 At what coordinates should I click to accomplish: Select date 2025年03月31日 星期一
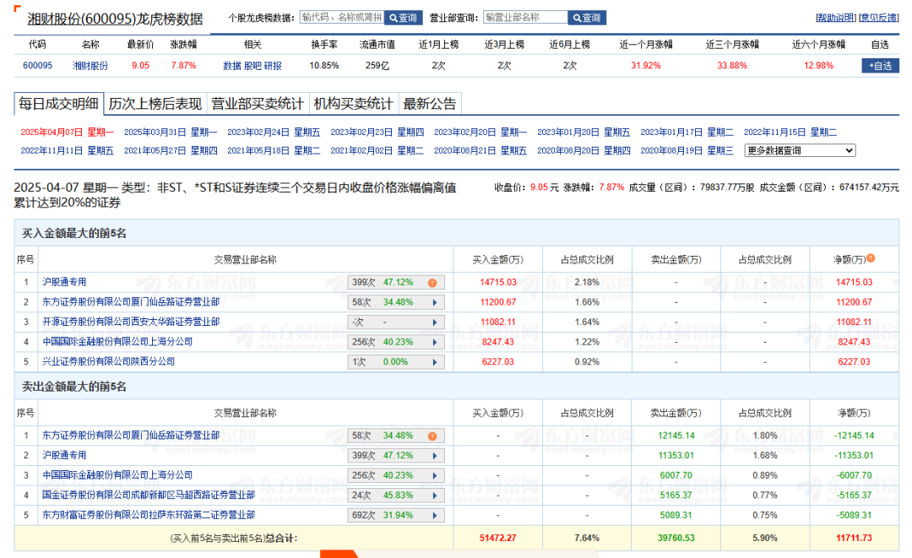pyautogui.click(x=171, y=133)
